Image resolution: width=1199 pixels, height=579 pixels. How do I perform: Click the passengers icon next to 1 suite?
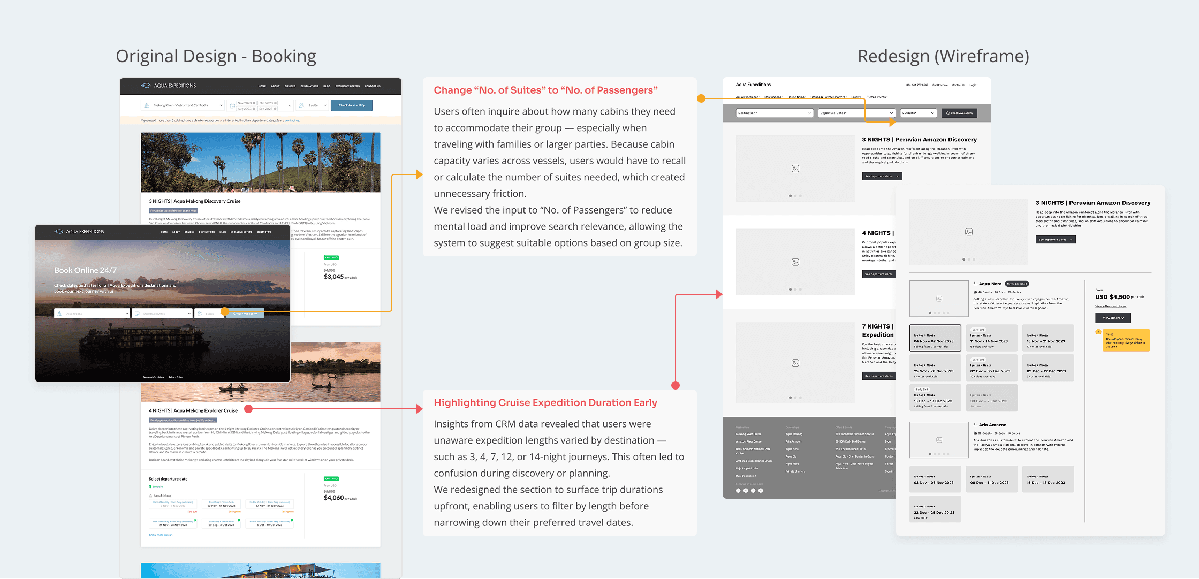302,105
